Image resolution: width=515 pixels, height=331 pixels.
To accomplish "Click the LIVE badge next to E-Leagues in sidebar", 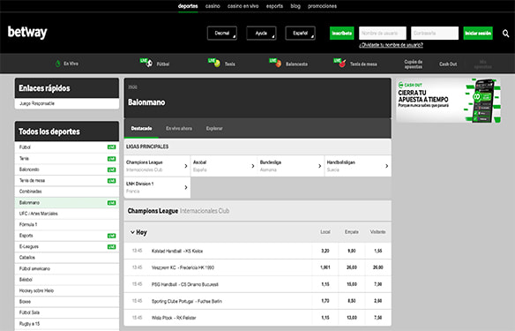I will click(x=112, y=247).
